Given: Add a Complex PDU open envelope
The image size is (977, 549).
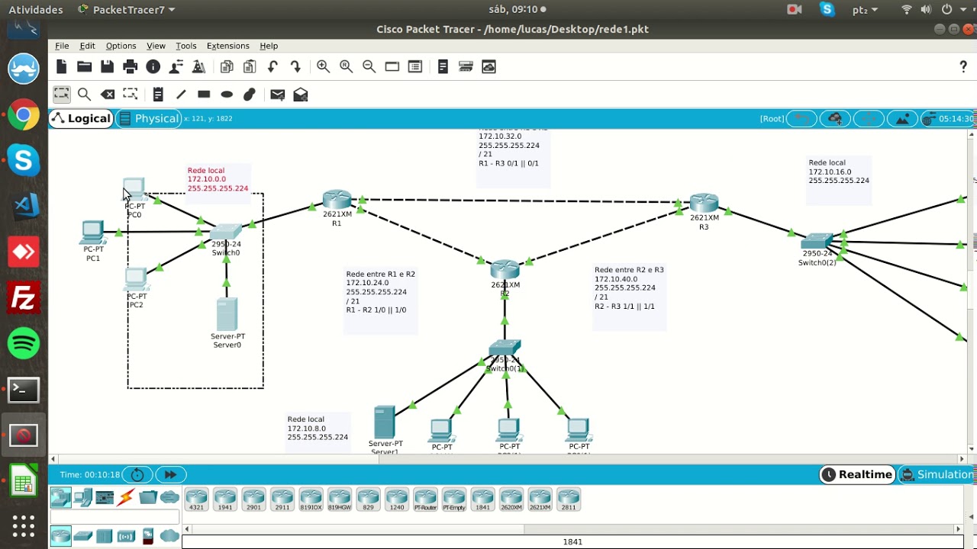Looking at the screenshot, I should coord(301,95).
